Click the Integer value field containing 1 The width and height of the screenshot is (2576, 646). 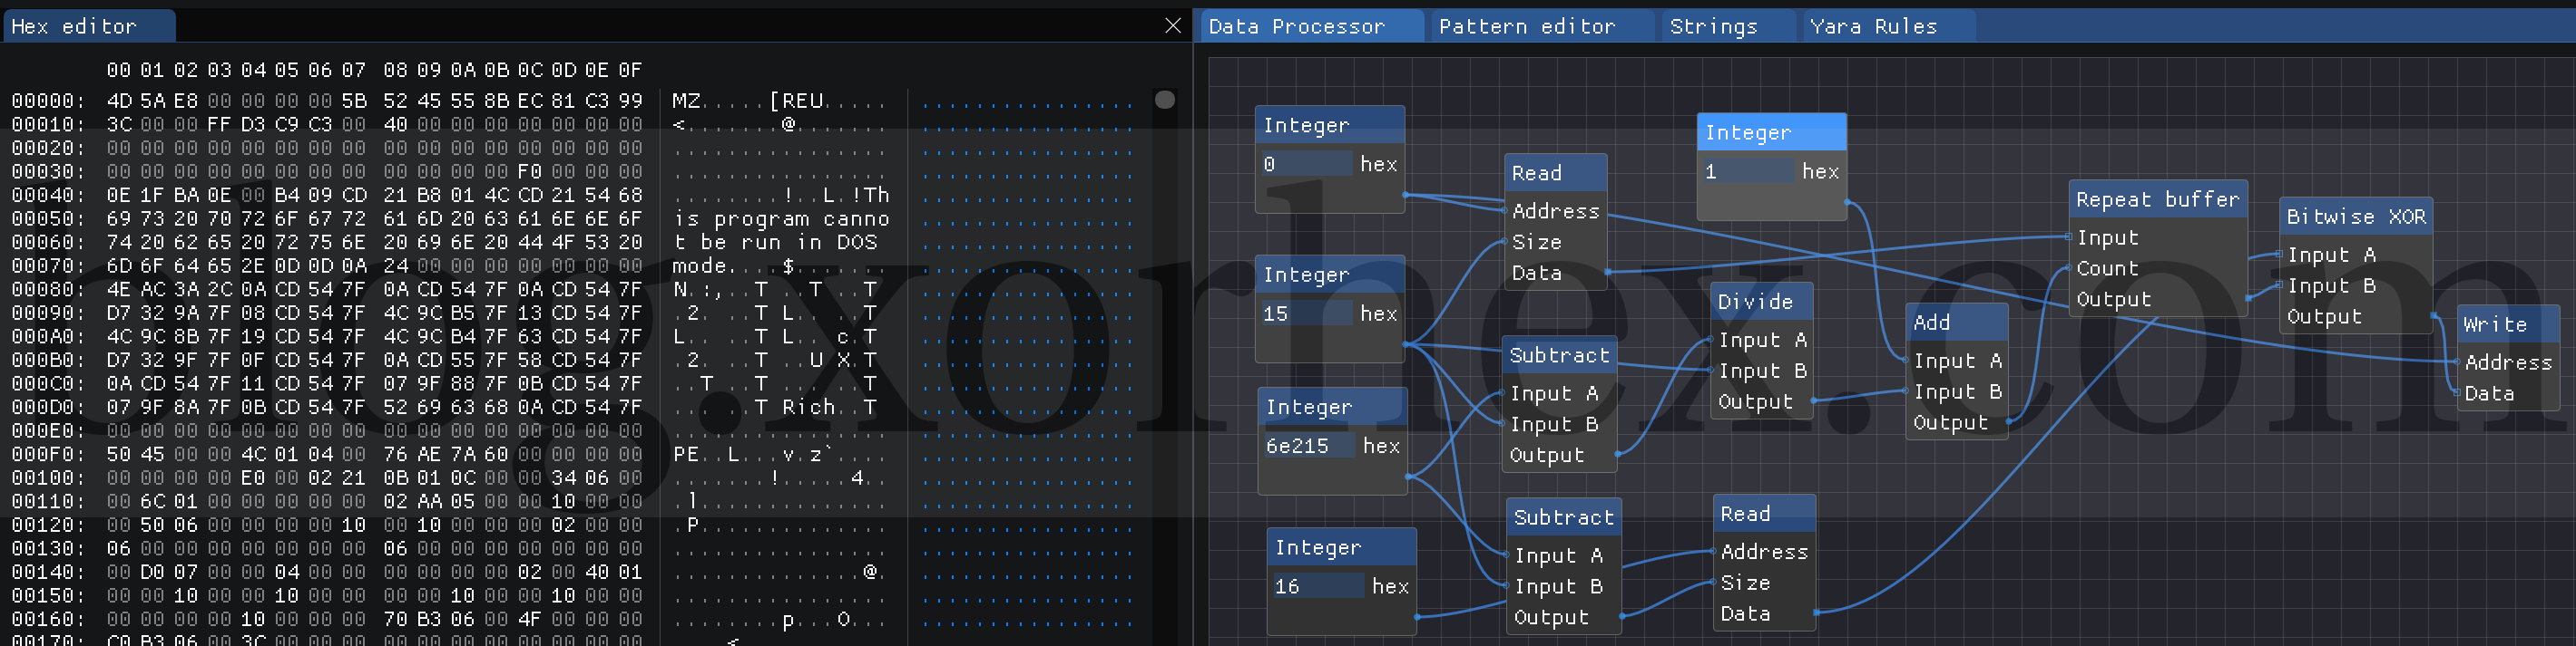[1747, 172]
